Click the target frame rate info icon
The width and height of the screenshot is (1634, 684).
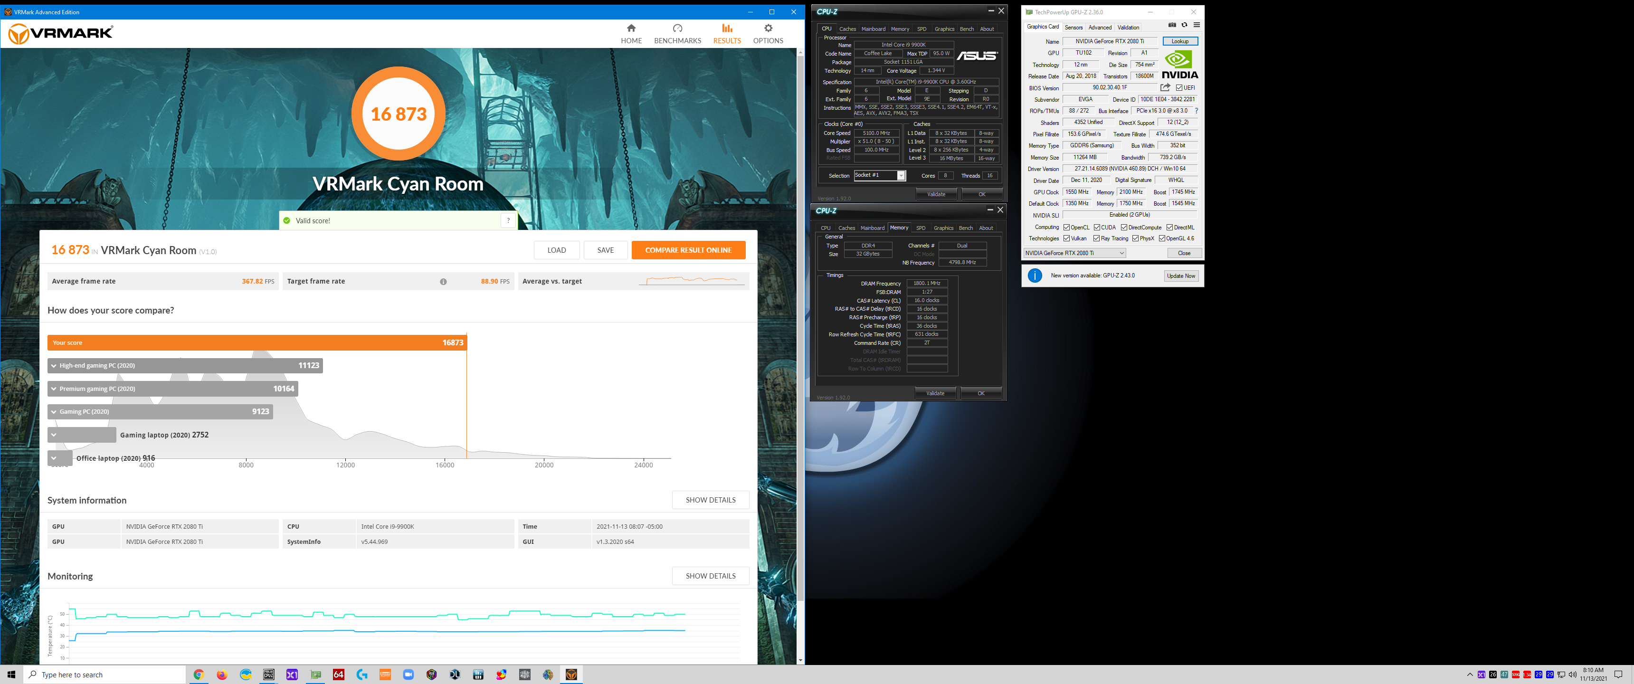443,282
